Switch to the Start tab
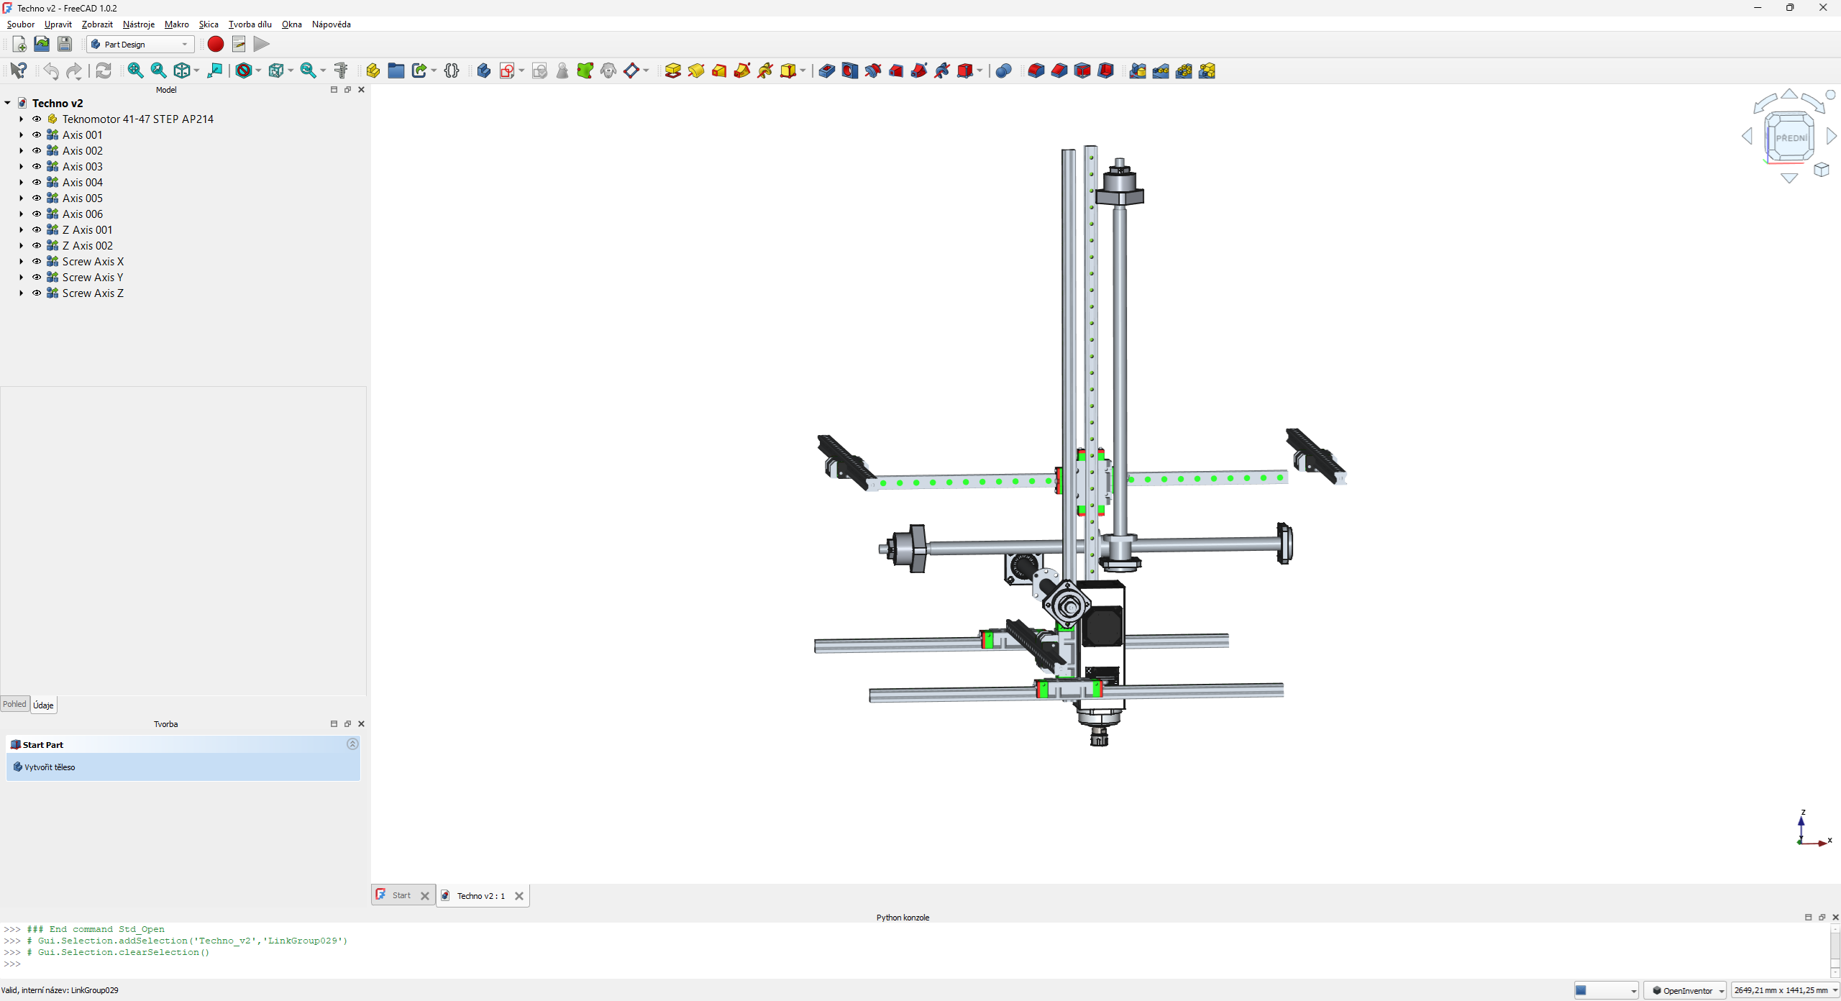The image size is (1841, 1001). pos(401,895)
